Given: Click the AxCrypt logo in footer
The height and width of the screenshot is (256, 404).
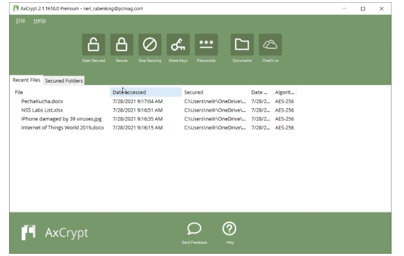Looking at the screenshot, I should coord(56,232).
